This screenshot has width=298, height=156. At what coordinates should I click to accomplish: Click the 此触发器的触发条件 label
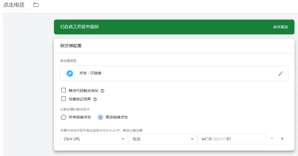tap(75, 109)
